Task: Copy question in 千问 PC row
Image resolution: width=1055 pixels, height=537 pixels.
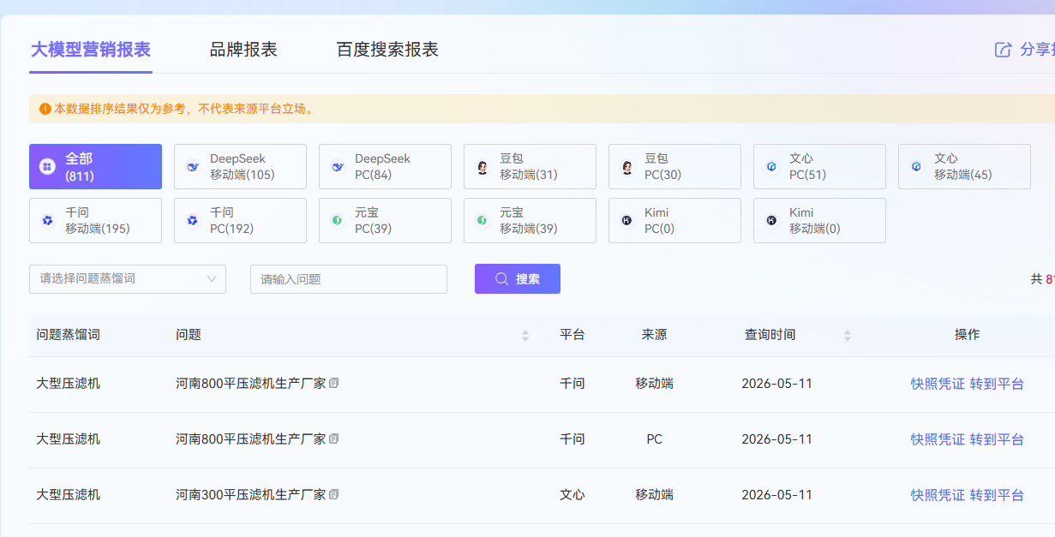Action: 334,439
